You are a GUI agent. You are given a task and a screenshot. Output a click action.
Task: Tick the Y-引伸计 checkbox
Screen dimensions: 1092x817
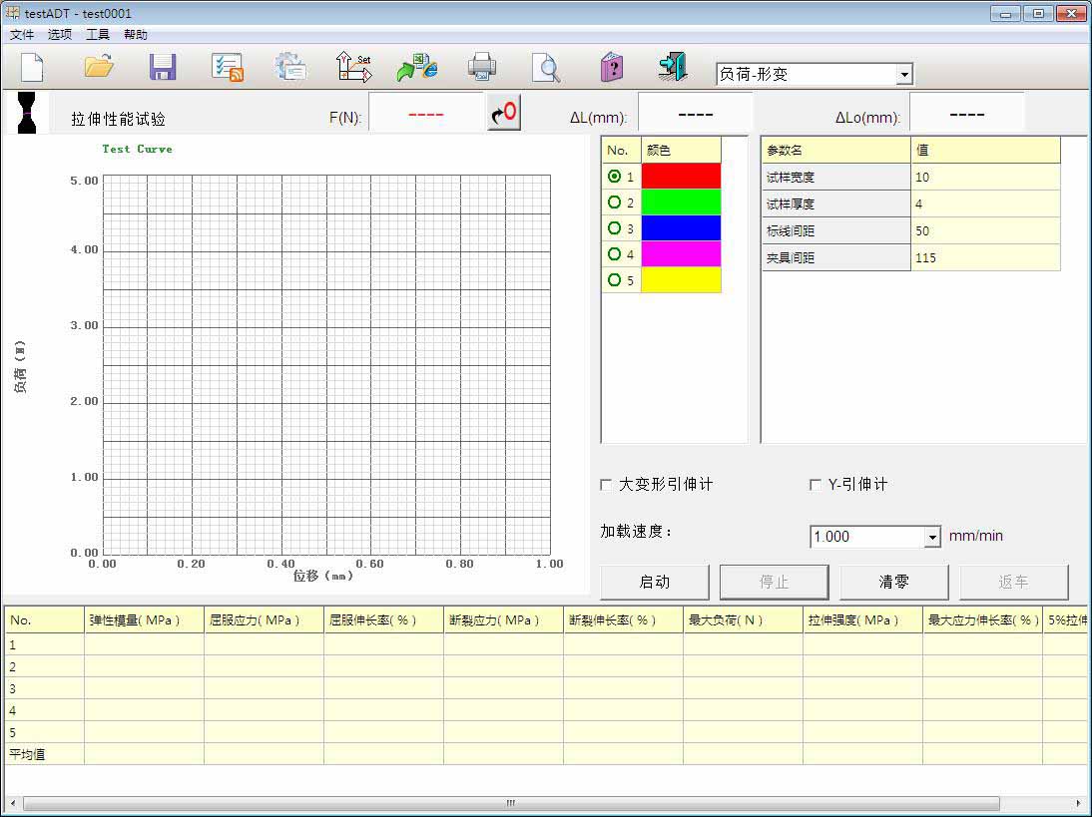pyautogui.click(x=815, y=485)
